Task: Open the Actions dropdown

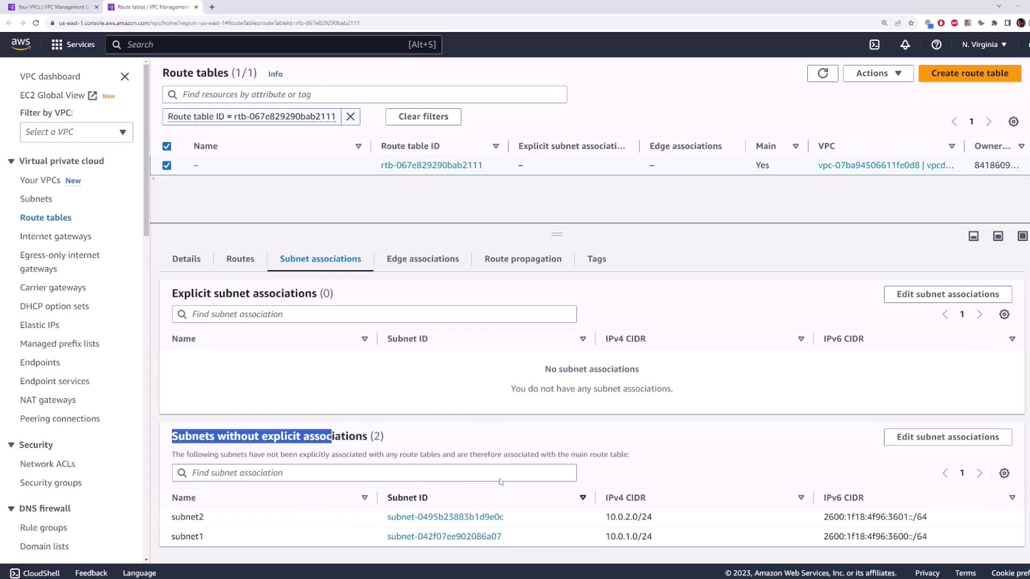Action: 878,73
